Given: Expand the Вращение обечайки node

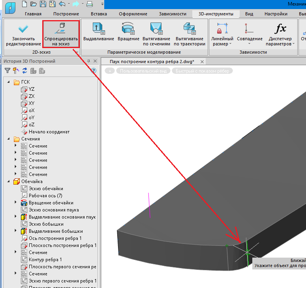Looking at the screenshot, I should click(x=16, y=203).
